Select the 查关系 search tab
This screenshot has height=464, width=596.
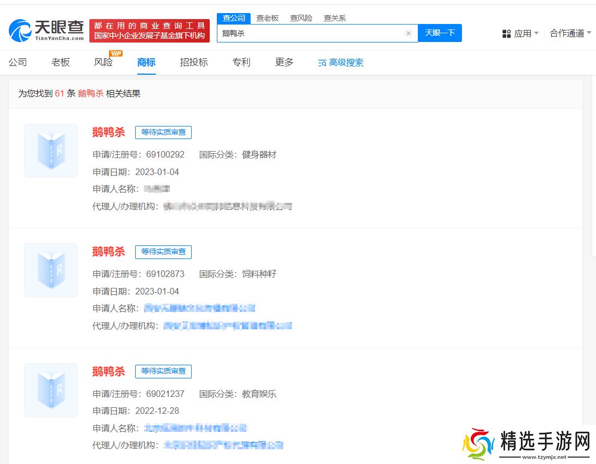click(x=335, y=18)
